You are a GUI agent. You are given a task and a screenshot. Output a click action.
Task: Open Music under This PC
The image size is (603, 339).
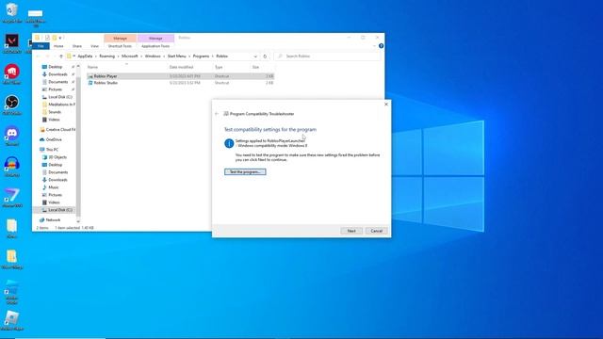[x=54, y=187]
